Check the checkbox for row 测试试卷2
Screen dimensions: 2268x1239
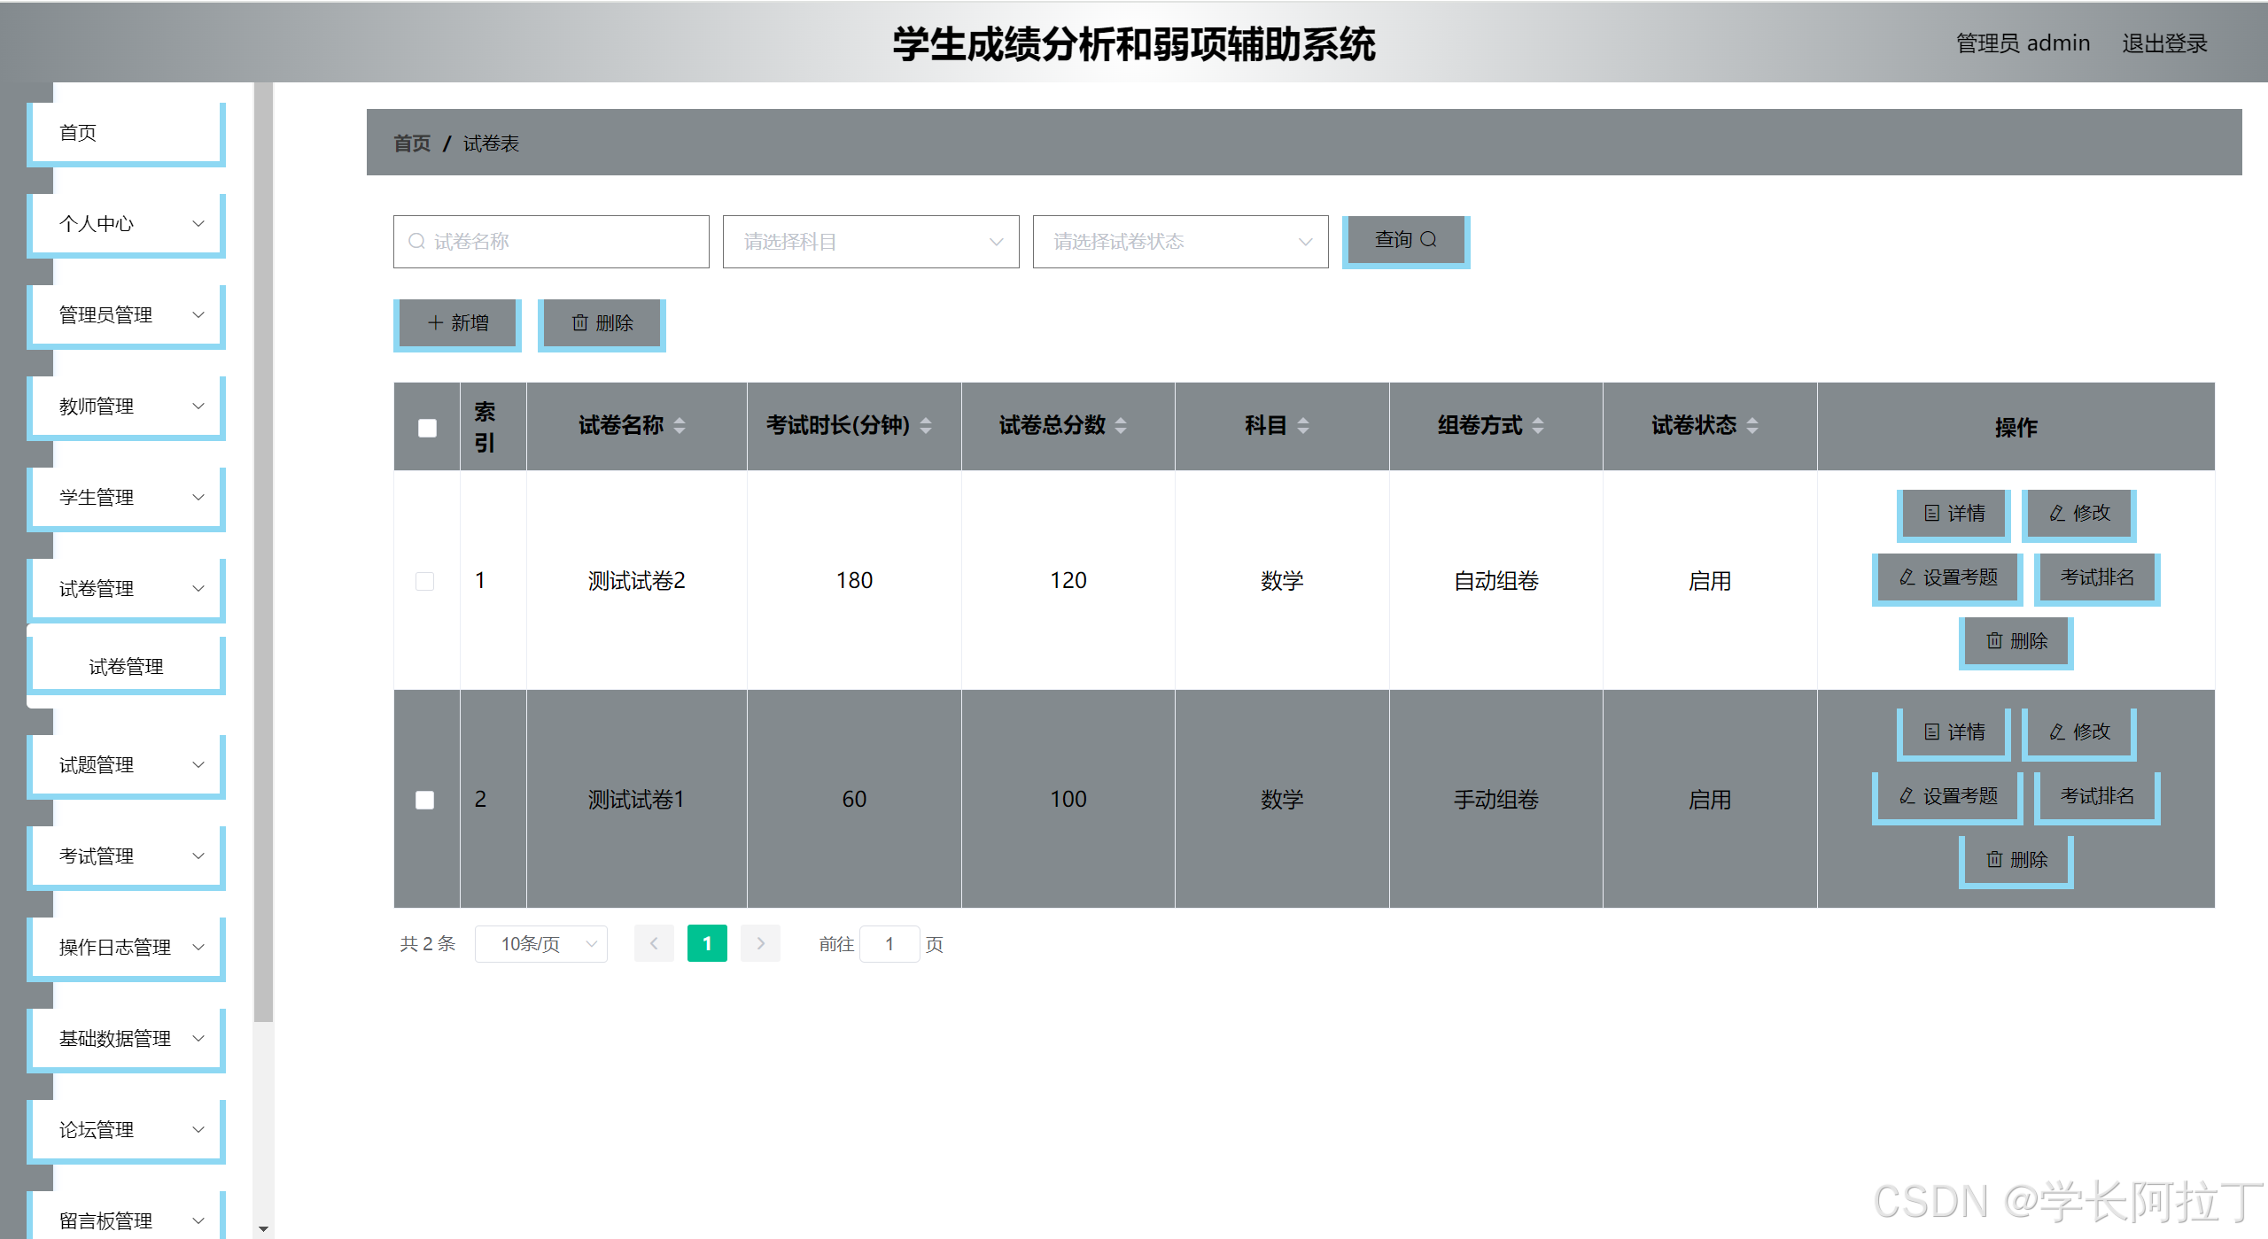(425, 581)
